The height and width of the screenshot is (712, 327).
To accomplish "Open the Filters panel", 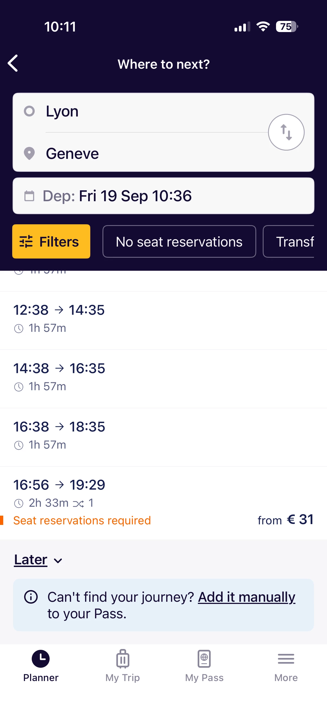I will point(51,242).
